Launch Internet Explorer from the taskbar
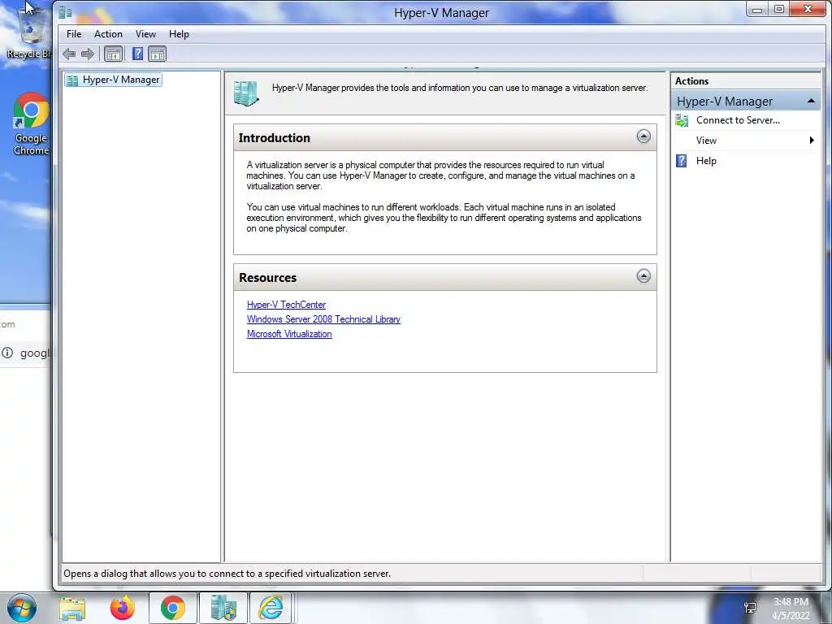This screenshot has height=624, width=832. tap(271, 608)
